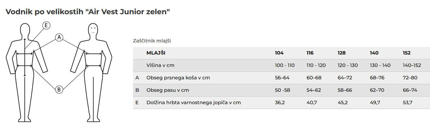Click the "MLAJŠI" table header cell
Viewport: 430px width, 139px height.
[x=156, y=53]
